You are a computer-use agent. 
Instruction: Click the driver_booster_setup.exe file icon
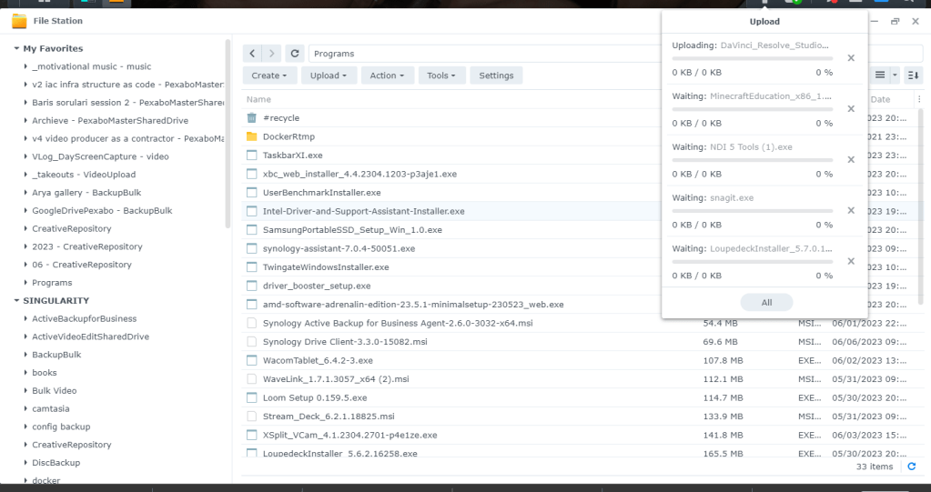click(x=252, y=286)
